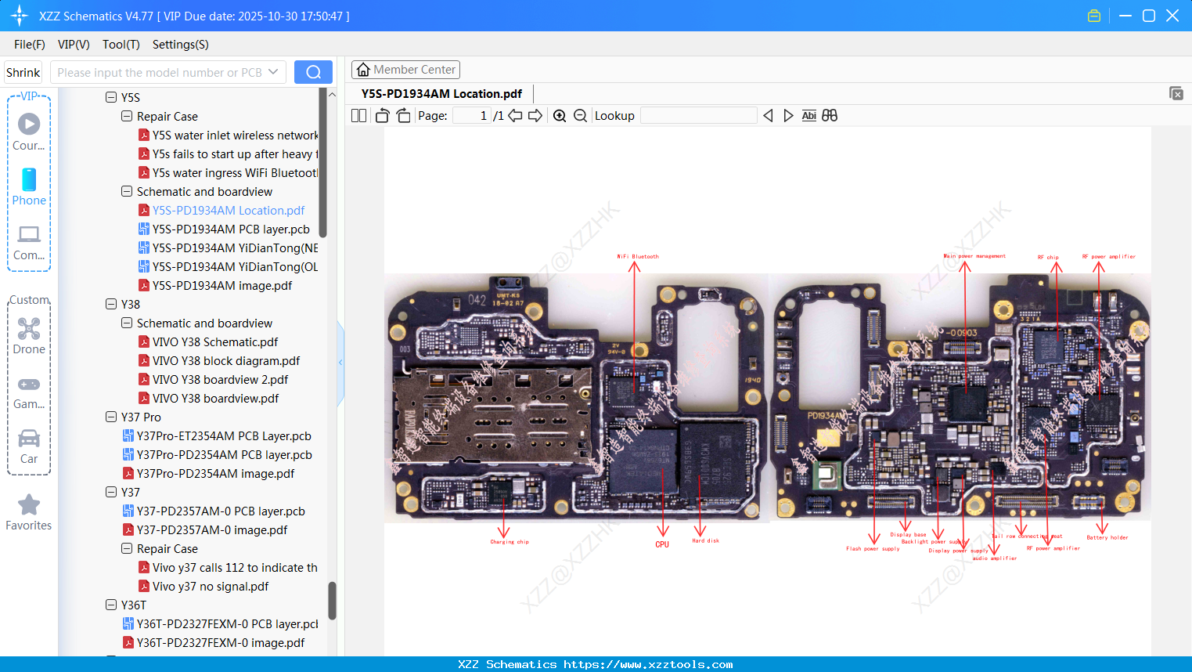The width and height of the screenshot is (1192, 672).
Task: Show Favorites from the left sidebar
Action: (x=29, y=513)
